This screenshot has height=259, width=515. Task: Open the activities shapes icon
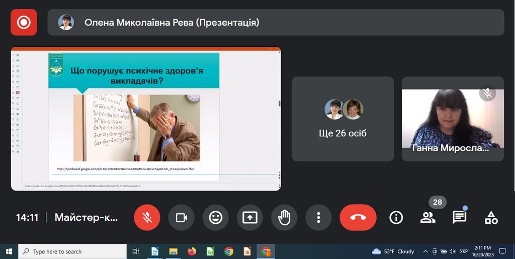[x=491, y=217]
